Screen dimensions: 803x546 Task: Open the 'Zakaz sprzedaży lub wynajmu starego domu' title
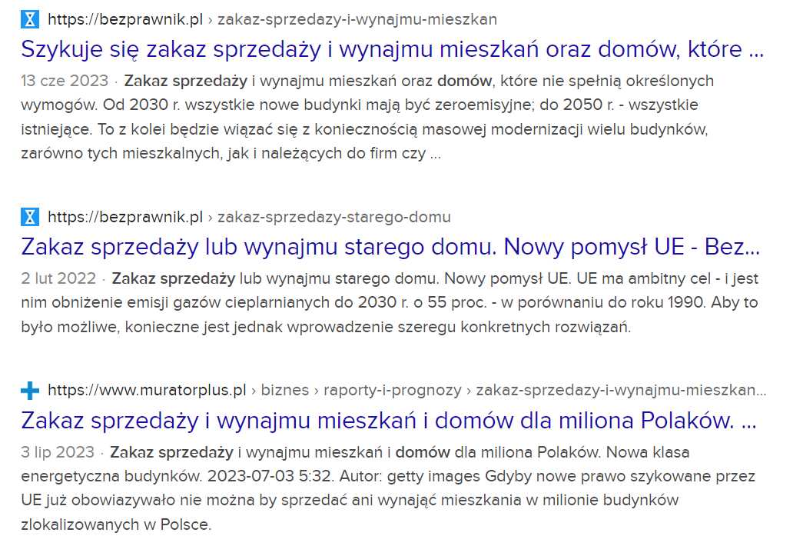point(390,247)
